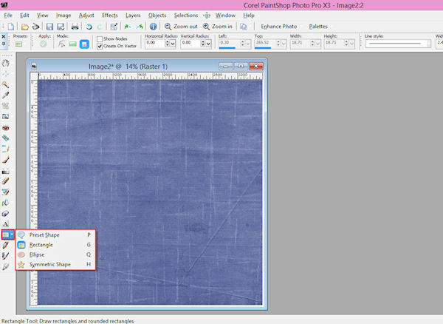Step the Horizontal Radius spinner
The image size is (443, 324).
pyautogui.click(x=168, y=44)
